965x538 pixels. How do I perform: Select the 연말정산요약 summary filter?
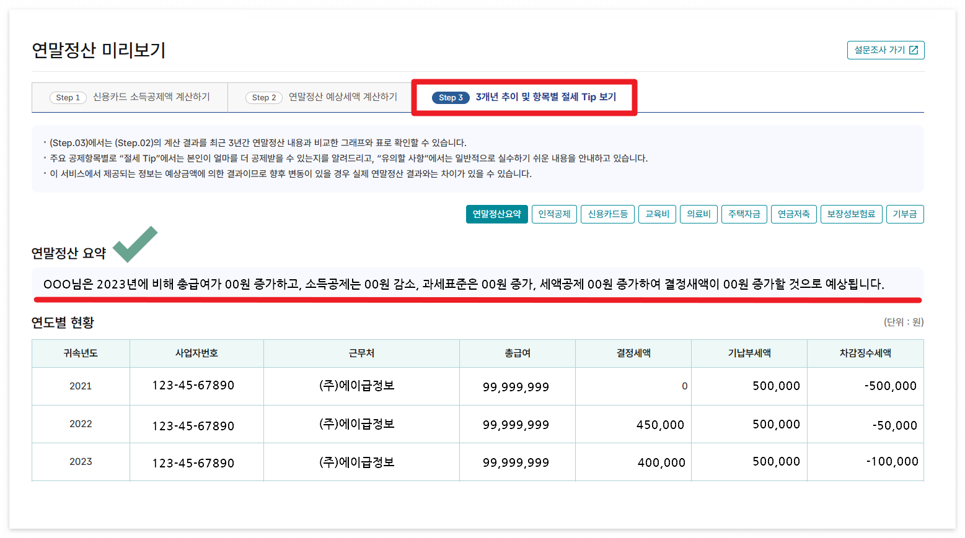click(x=496, y=214)
